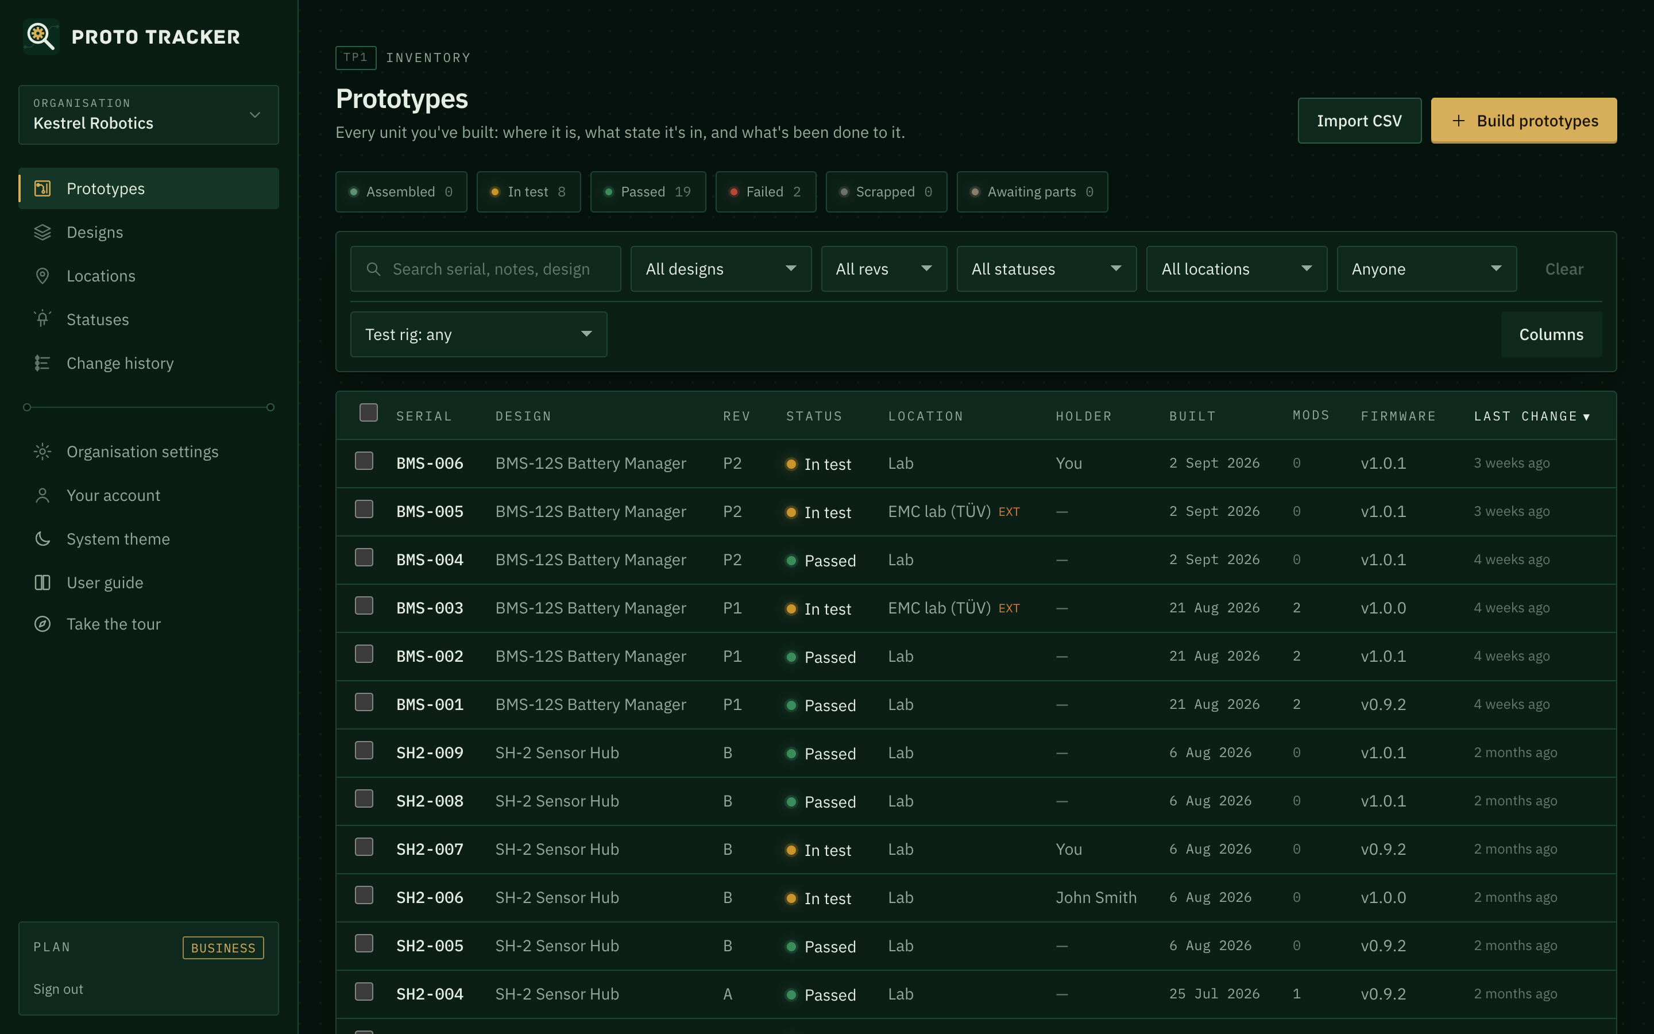The height and width of the screenshot is (1034, 1654).
Task: Check the box for row SH2-009
Action: [x=364, y=750]
